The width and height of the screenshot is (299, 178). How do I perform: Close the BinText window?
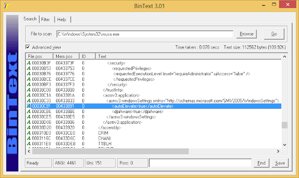pos(288,4)
